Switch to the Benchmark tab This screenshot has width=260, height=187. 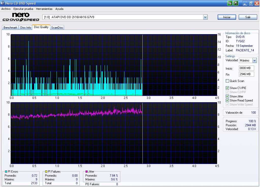[x=10, y=28]
